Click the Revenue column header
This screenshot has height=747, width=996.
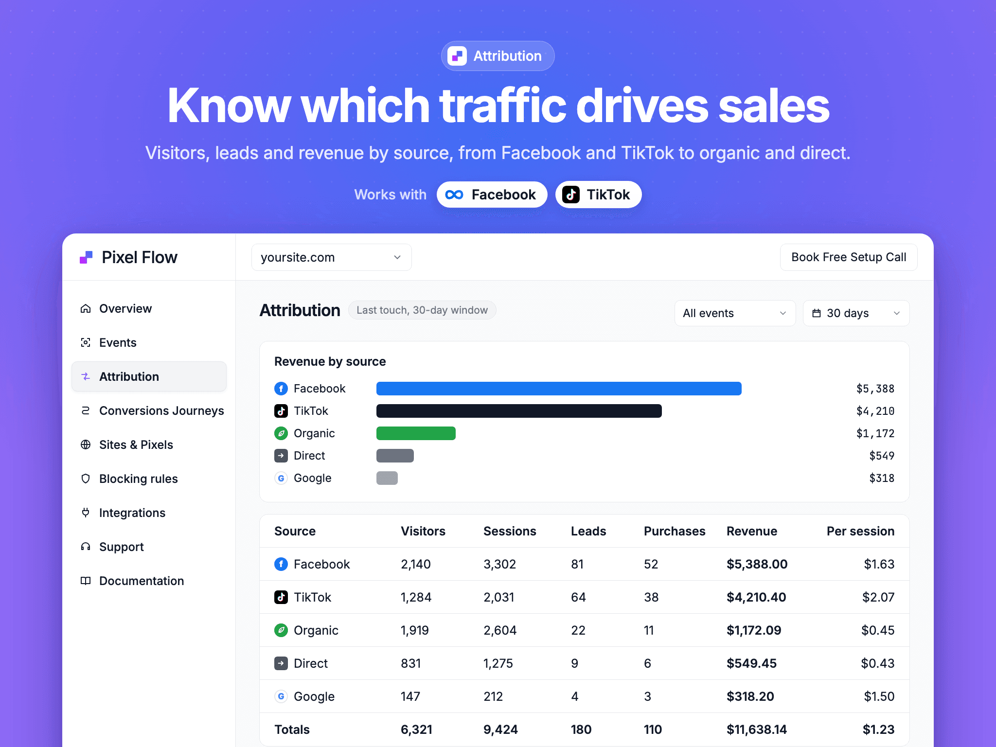tap(752, 531)
